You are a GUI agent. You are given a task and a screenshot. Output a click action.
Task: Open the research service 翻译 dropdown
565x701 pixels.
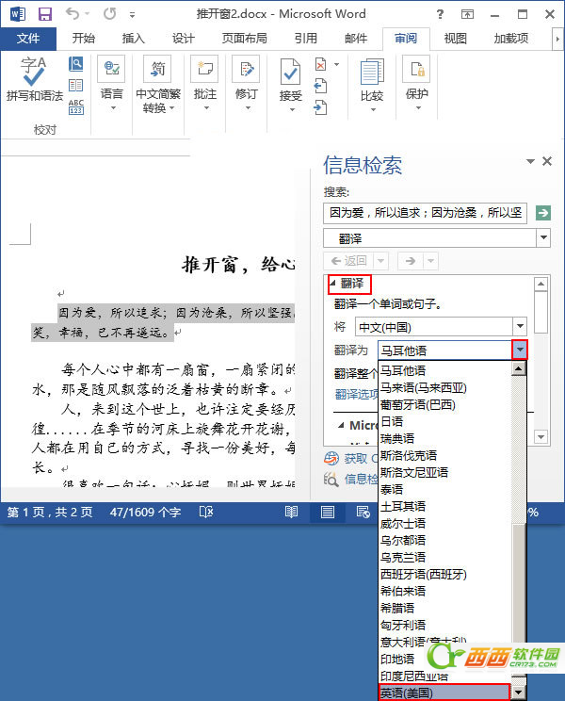543,237
